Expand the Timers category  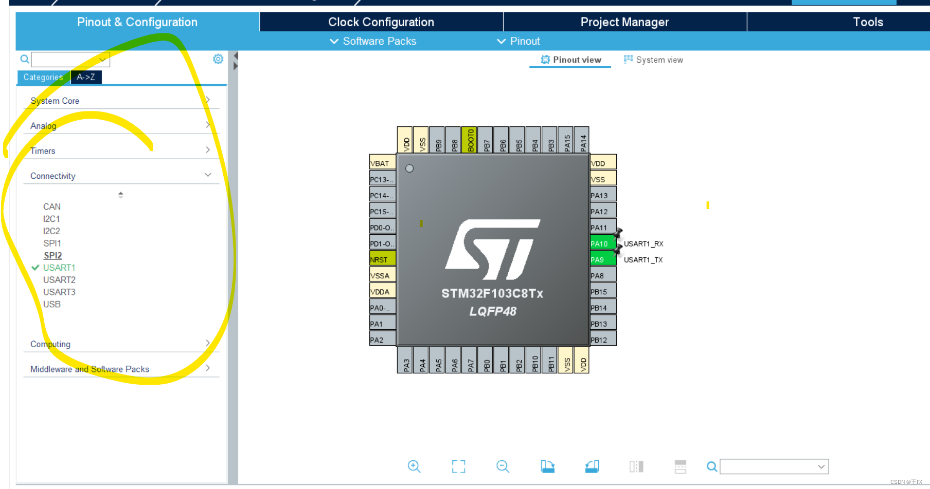coord(121,151)
